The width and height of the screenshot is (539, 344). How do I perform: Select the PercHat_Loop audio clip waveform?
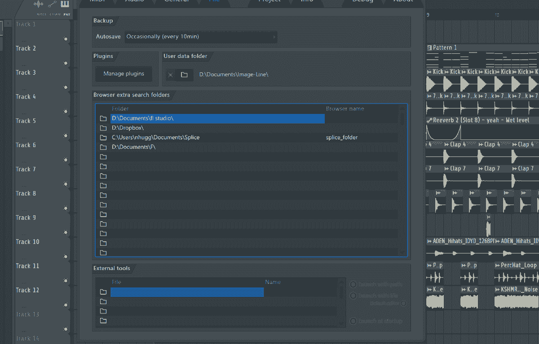(x=517, y=277)
